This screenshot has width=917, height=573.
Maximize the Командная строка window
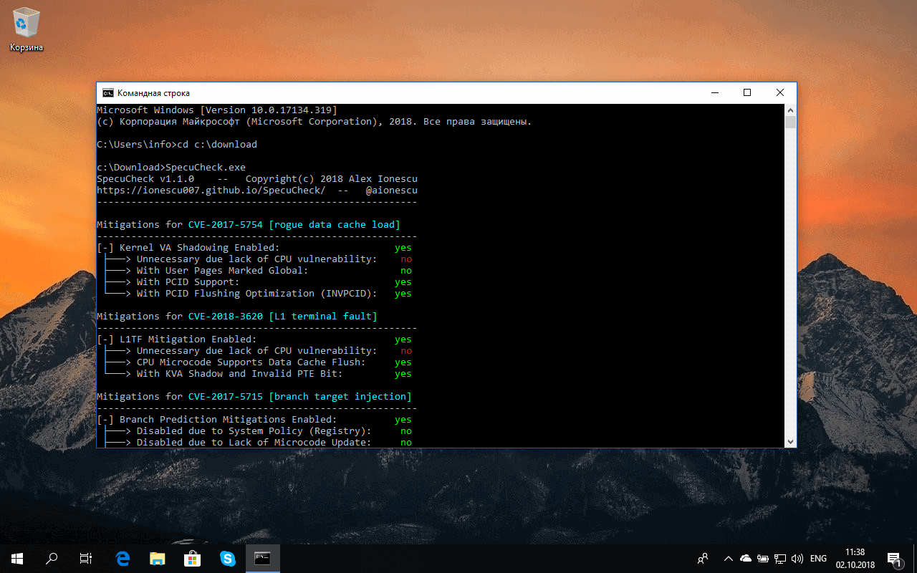click(747, 93)
